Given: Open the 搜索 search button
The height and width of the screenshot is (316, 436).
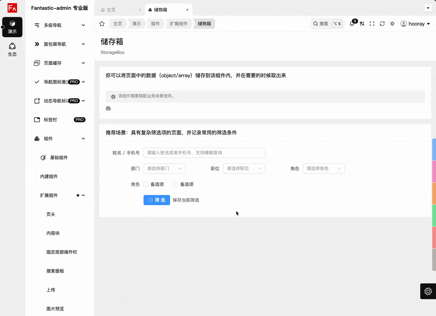Looking at the screenshot, I should (328, 24).
